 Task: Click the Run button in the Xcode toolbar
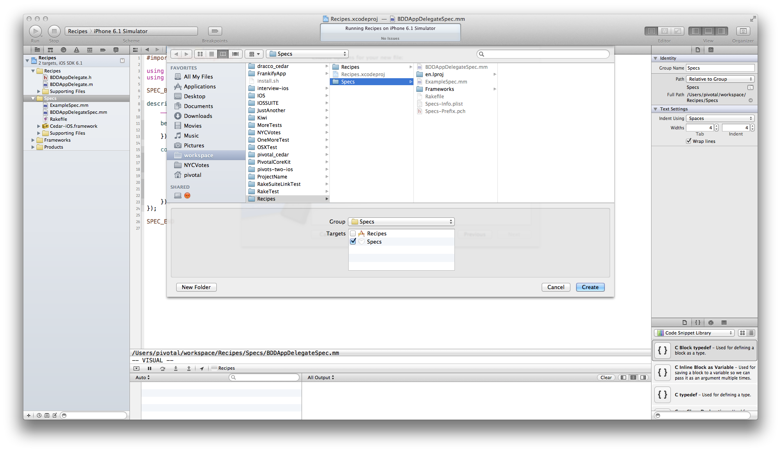click(x=35, y=31)
